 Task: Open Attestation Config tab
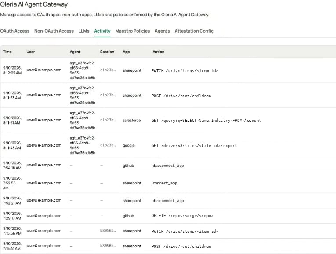(194, 31)
